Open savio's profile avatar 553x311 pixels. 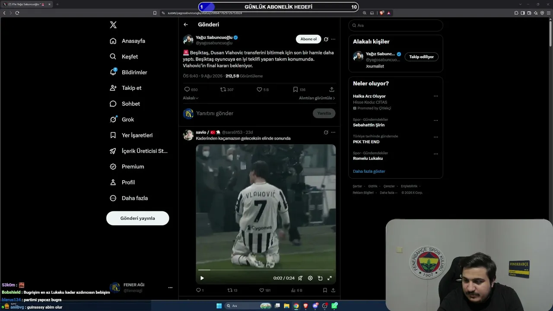pos(188,135)
